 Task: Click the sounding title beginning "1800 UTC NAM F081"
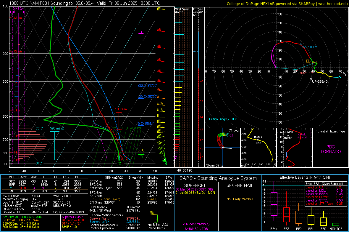85,3
